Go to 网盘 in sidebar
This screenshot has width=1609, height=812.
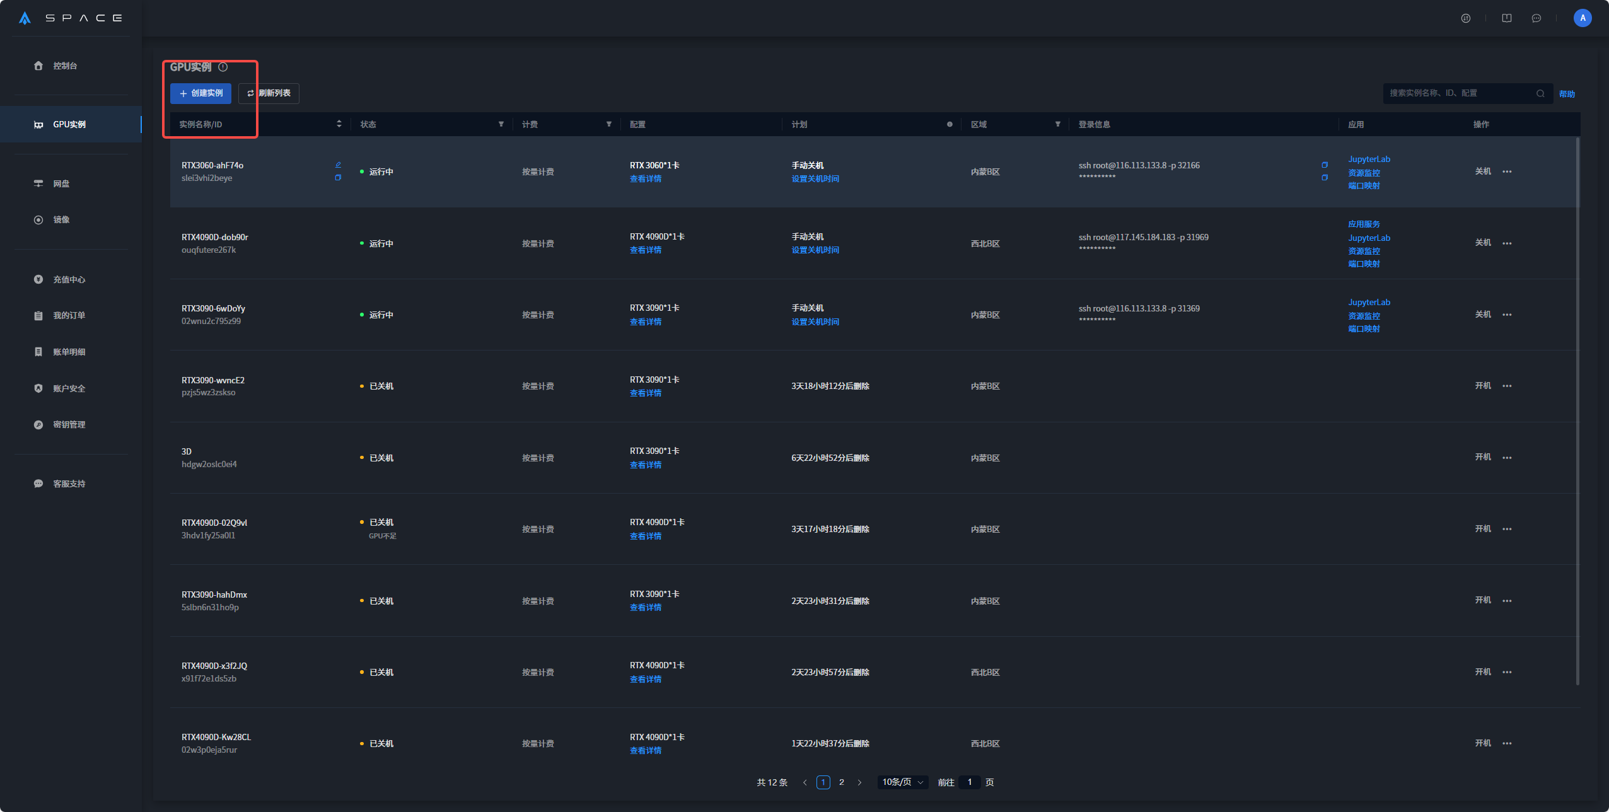(x=61, y=183)
